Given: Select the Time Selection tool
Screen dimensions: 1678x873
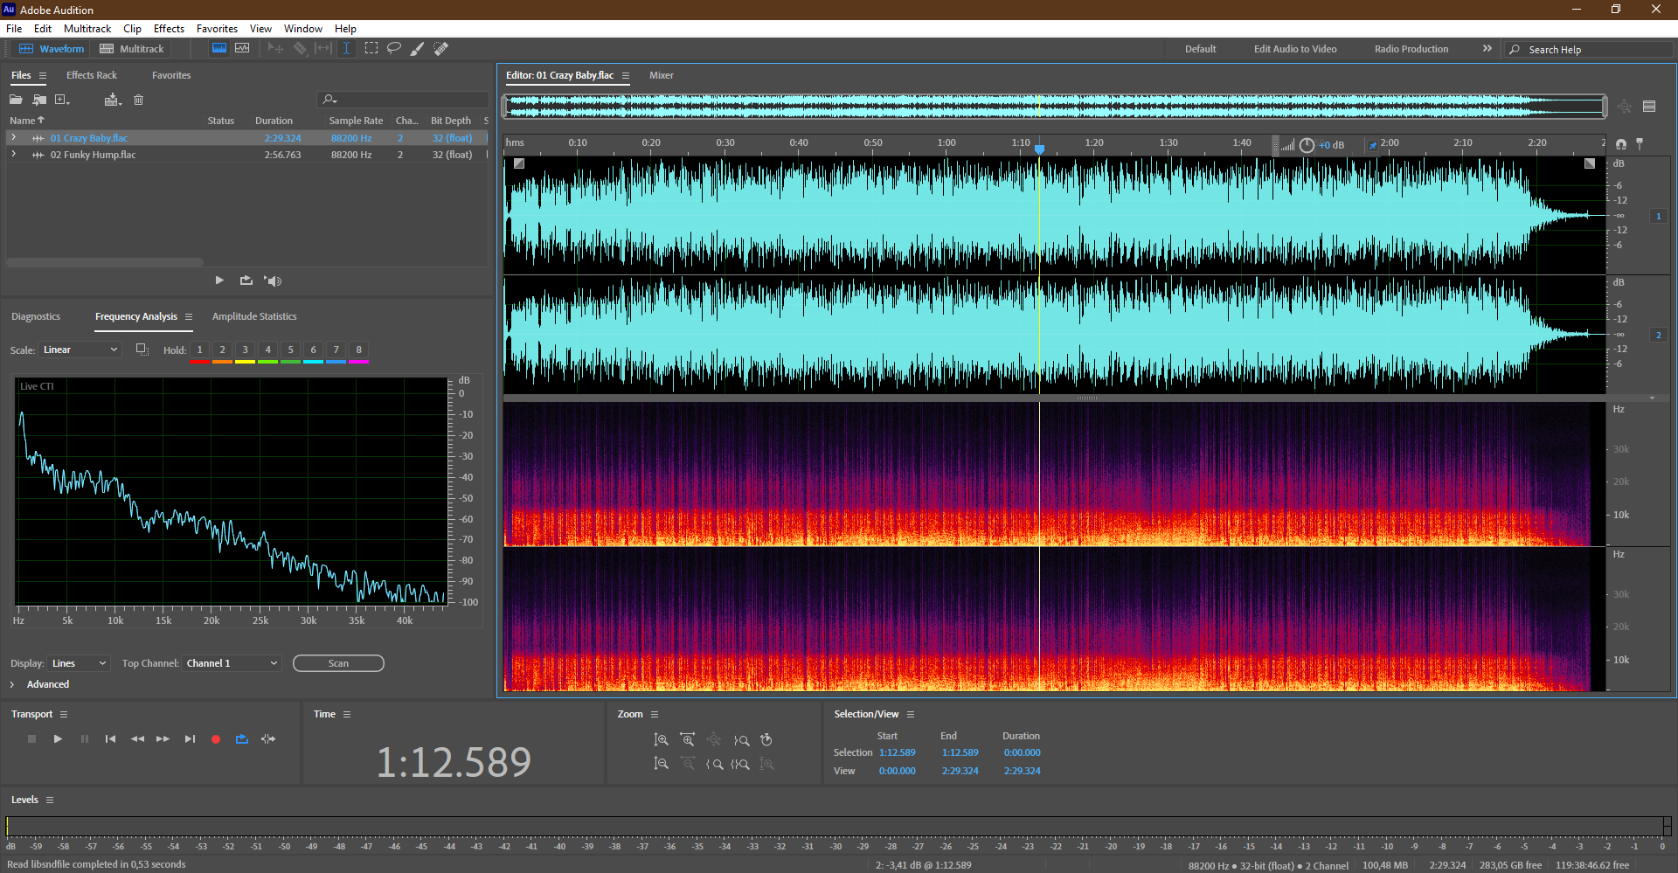Looking at the screenshot, I should [x=346, y=48].
